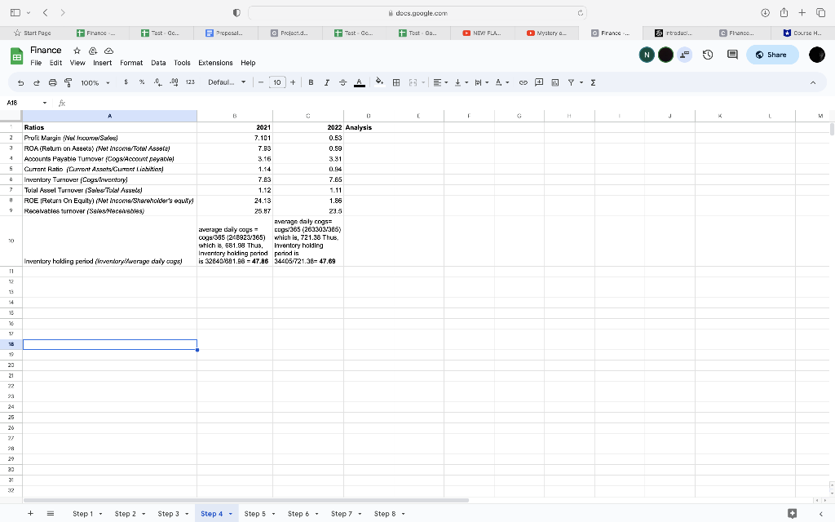The height and width of the screenshot is (522, 835).
Task: Collapse the toolbar with the chevron
Action: tap(813, 82)
